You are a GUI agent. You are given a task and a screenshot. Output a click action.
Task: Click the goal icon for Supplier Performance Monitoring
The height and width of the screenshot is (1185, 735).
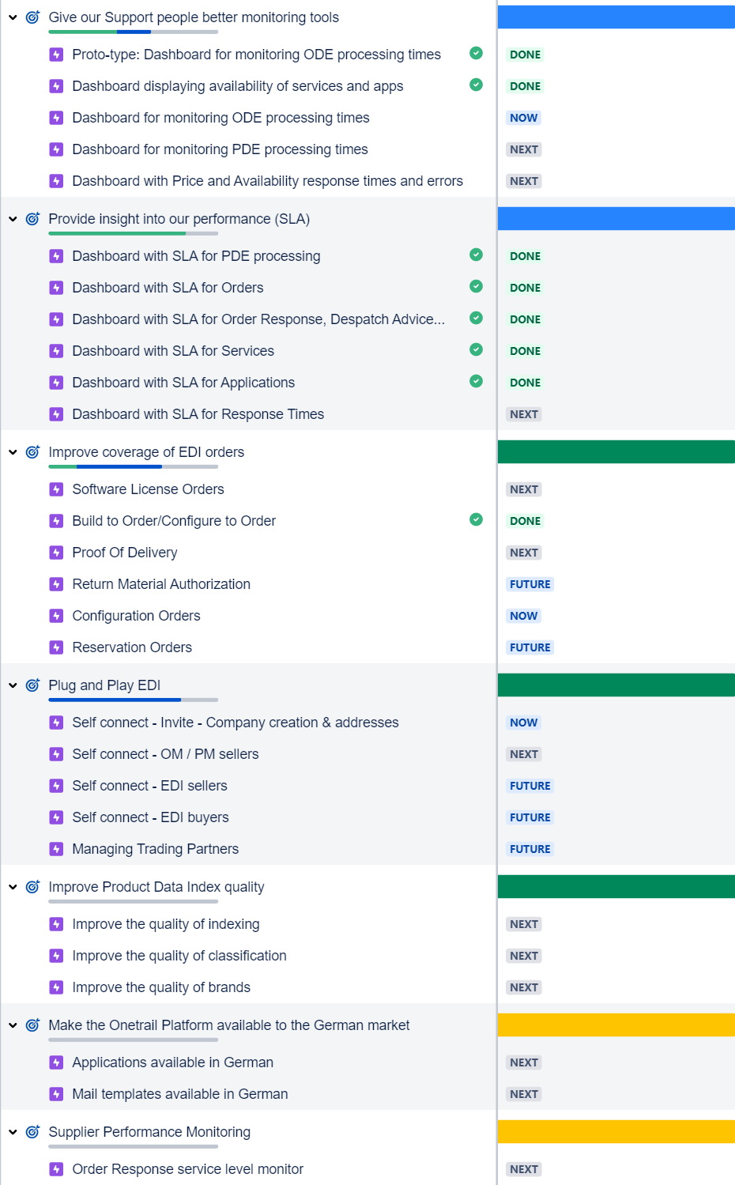32,1132
